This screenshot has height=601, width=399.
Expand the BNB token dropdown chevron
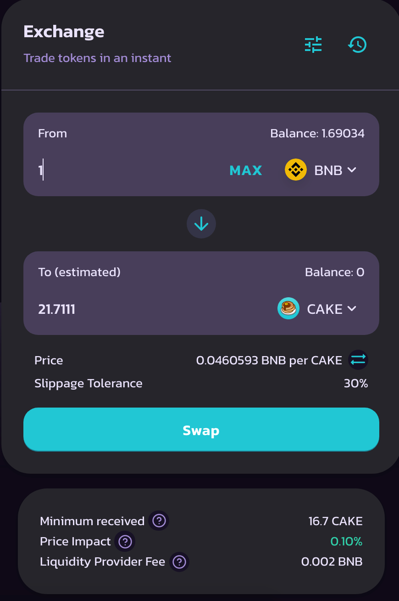pyautogui.click(x=352, y=170)
